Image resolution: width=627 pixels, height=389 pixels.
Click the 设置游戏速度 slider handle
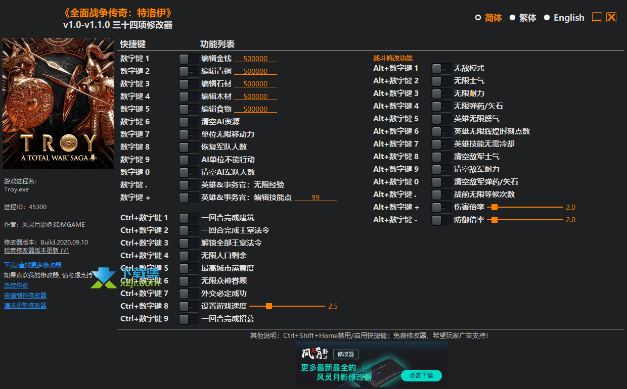tap(269, 306)
